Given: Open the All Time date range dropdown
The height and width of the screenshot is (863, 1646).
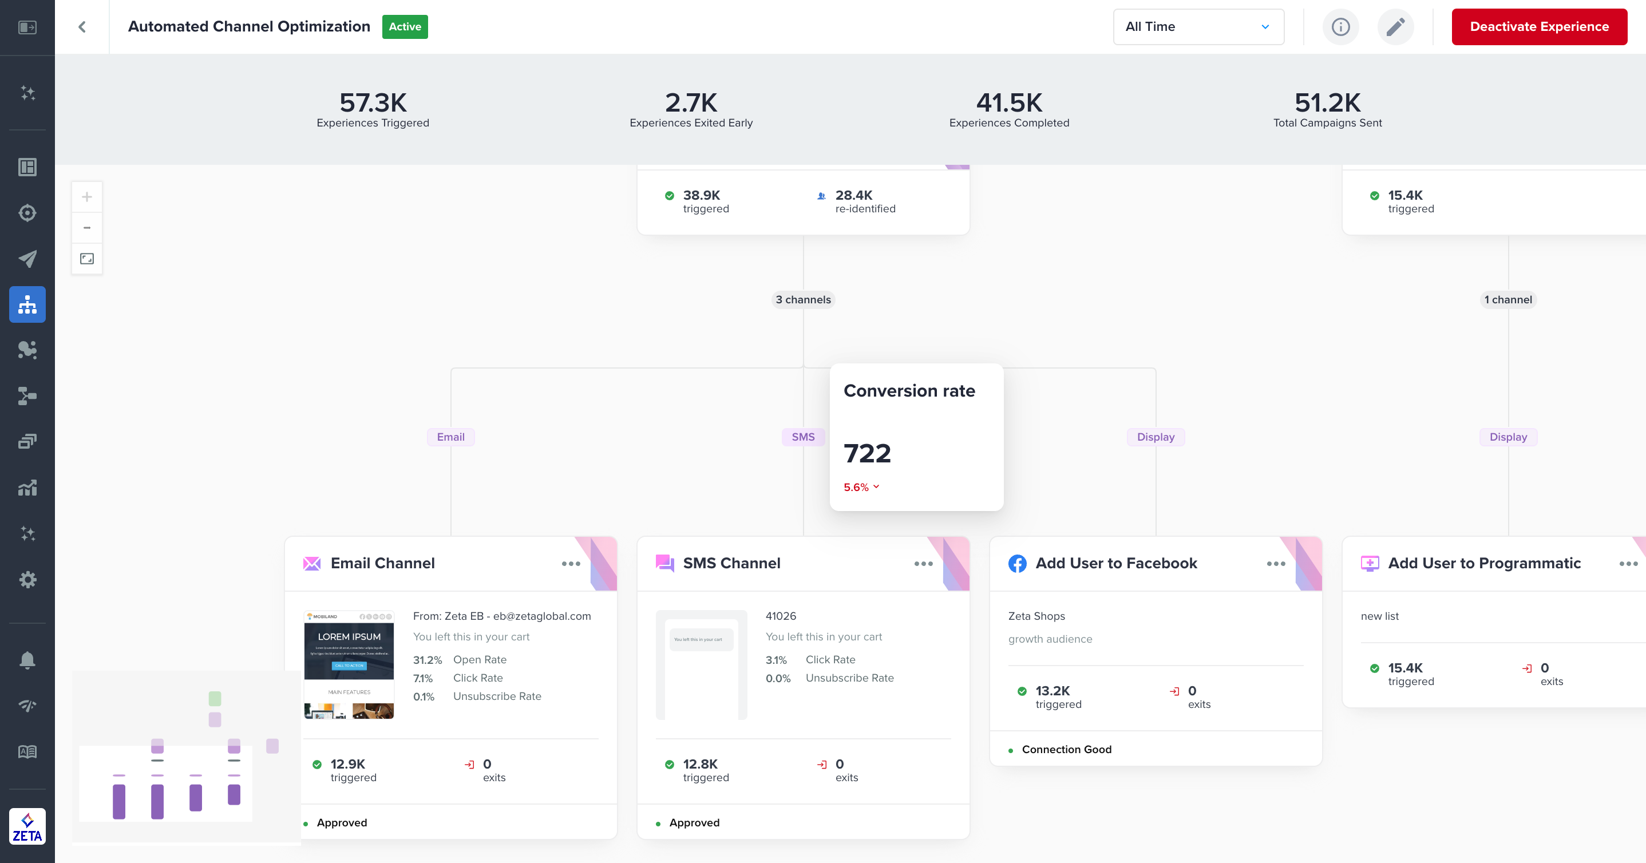Looking at the screenshot, I should point(1198,27).
